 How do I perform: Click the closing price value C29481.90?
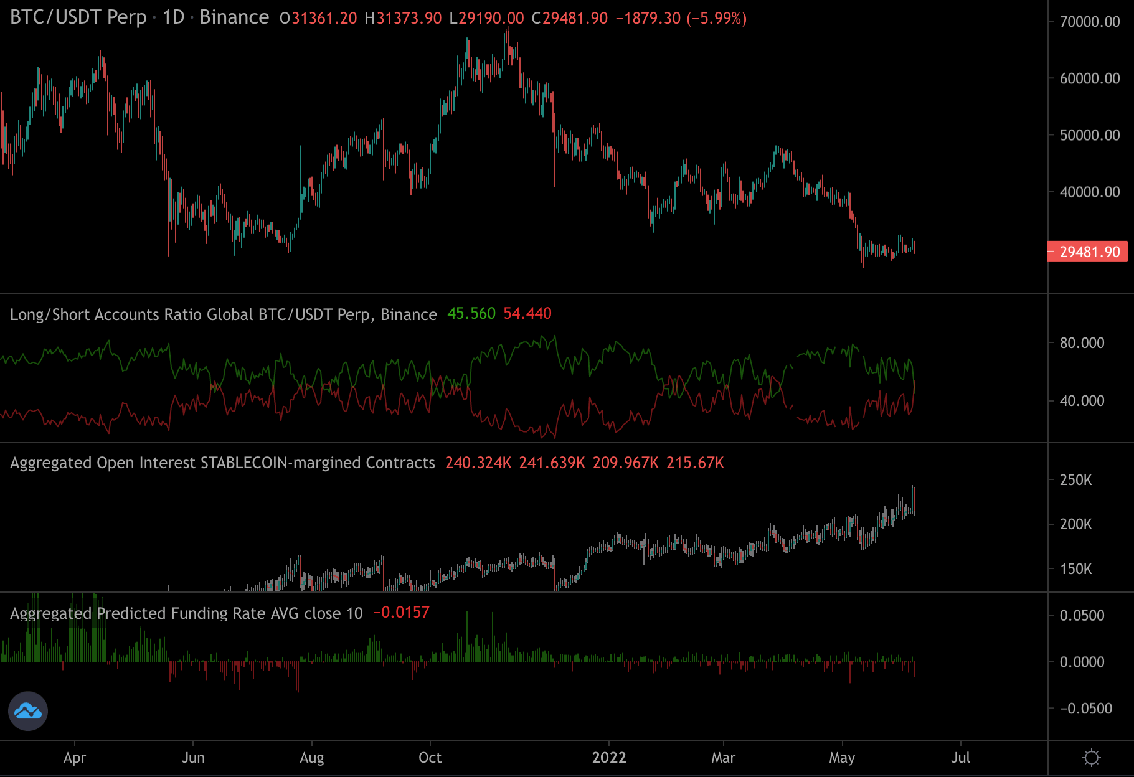[x=570, y=18]
